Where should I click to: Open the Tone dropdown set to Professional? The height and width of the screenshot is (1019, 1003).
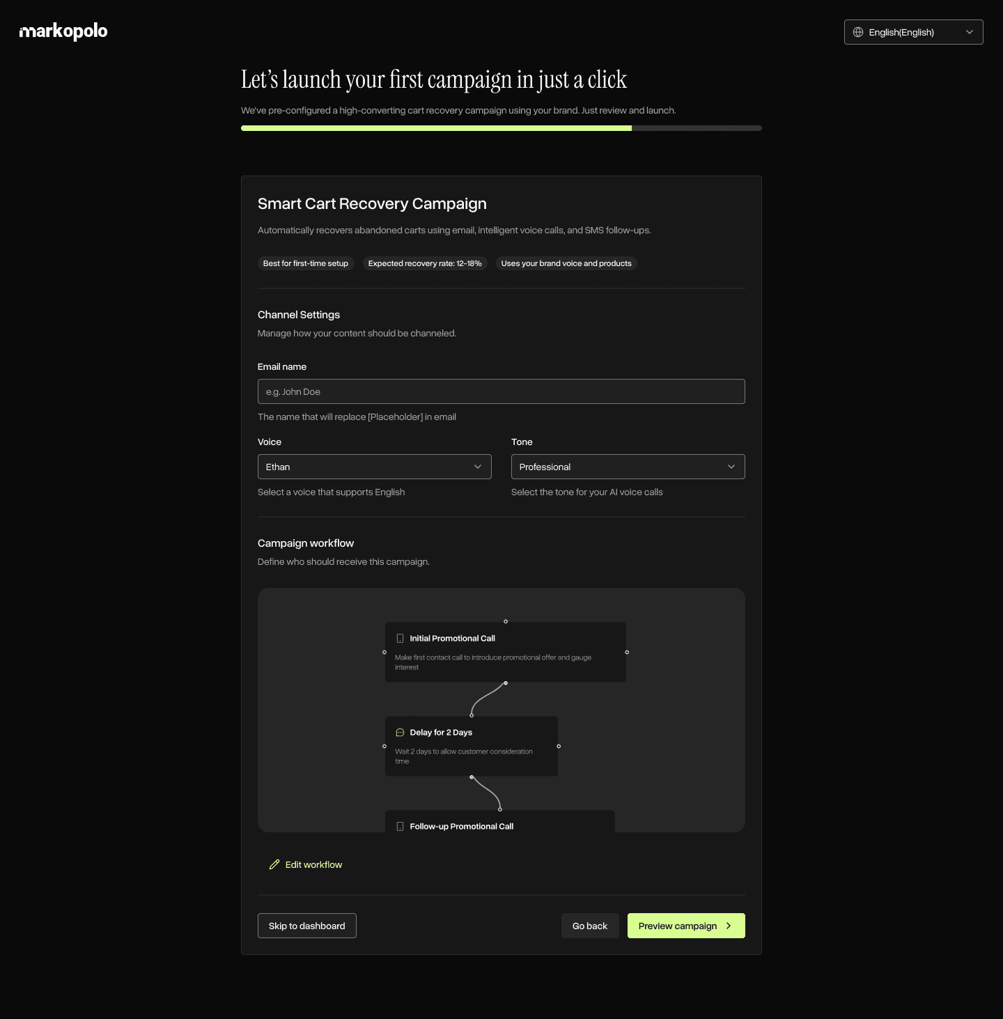click(628, 467)
